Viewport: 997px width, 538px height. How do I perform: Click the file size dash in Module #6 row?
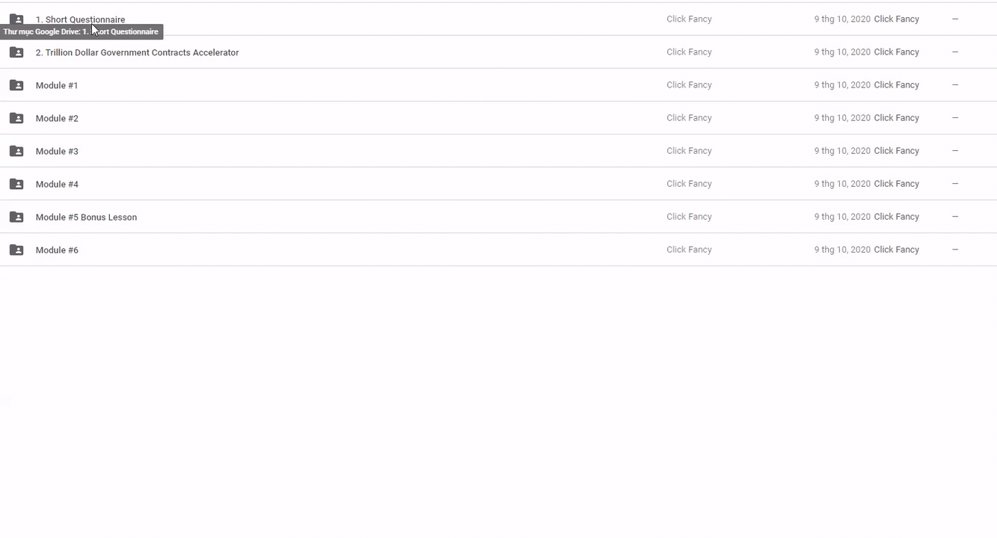[955, 250]
